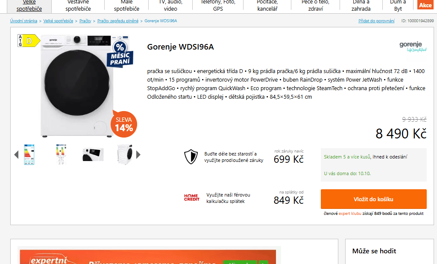Open the Dílna a zahrada menu

pyautogui.click(x=361, y=6)
